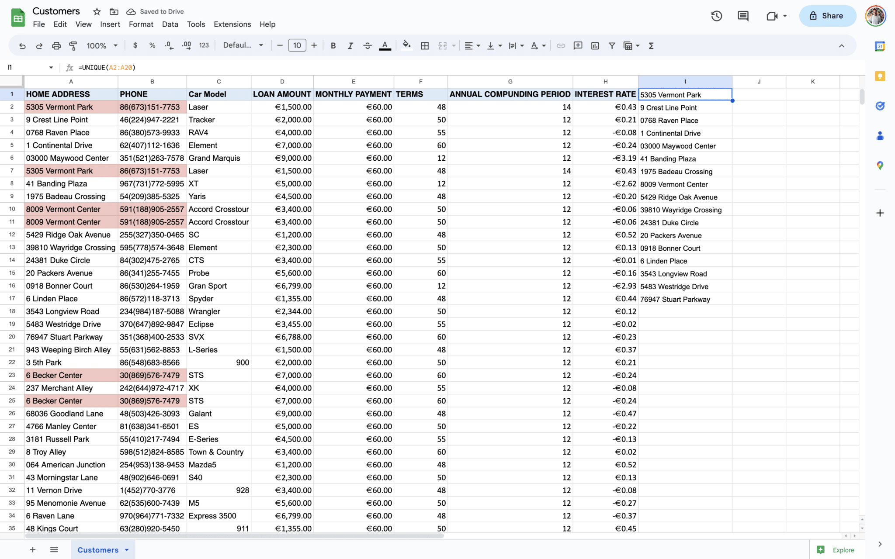This screenshot has width=895, height=559.
Task: Click the create filter funnel icon
Action: click(612, 45)
